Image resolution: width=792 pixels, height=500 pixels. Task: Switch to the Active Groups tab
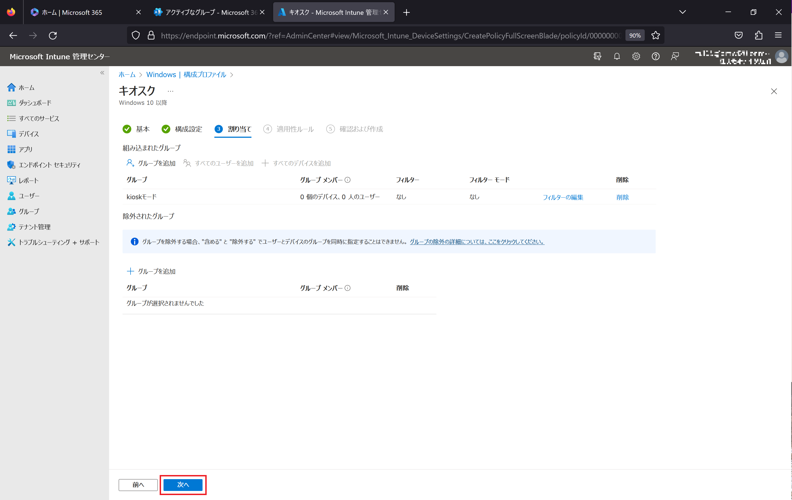click(x=209, y=12)
